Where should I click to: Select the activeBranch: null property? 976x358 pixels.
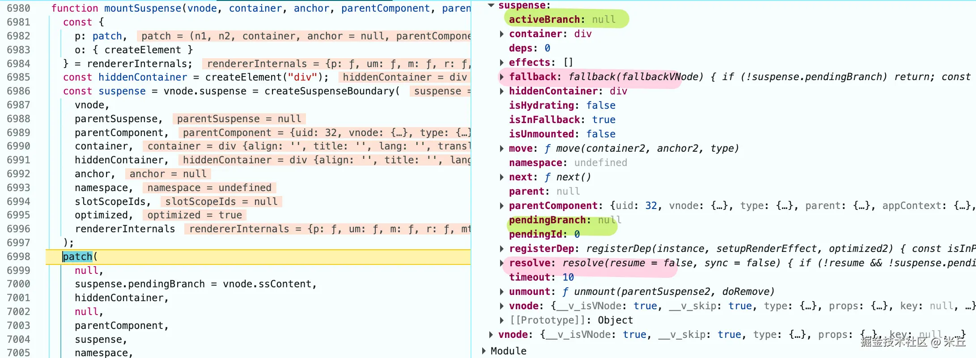click(562, 20)
